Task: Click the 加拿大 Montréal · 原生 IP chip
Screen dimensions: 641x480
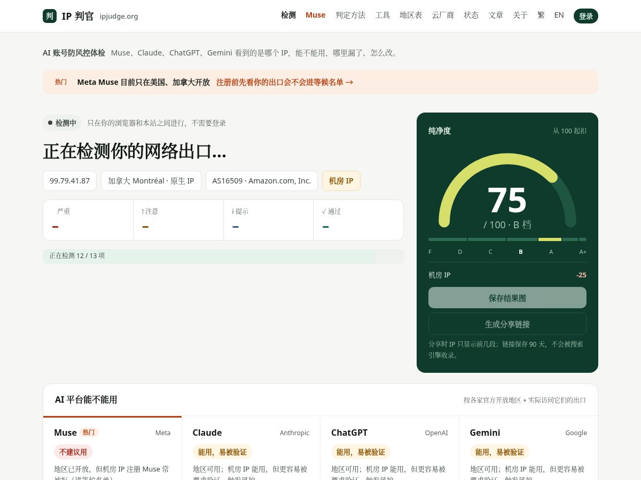Action: pyautogui.click(x=151, y=181)
